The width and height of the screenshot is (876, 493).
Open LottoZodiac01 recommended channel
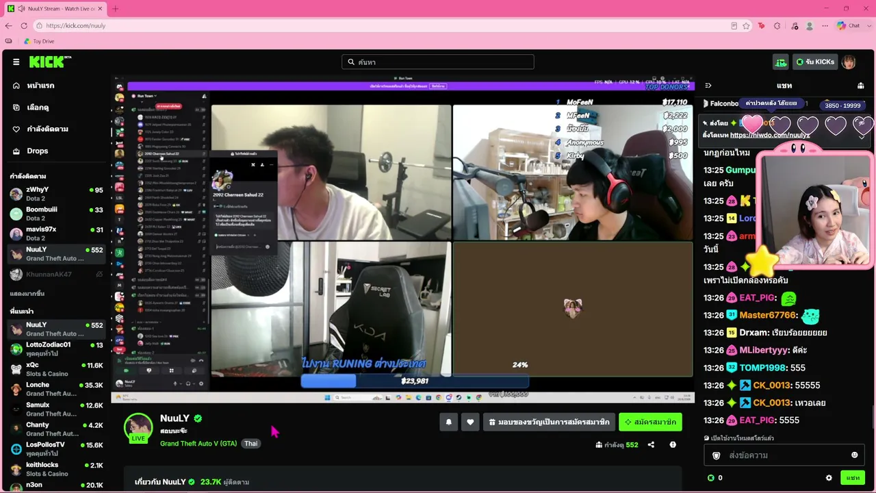(56, 349)
